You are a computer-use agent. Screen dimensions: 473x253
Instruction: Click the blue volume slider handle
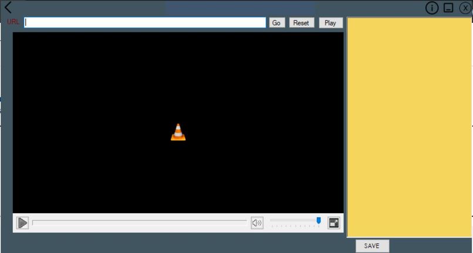[319, 221]
